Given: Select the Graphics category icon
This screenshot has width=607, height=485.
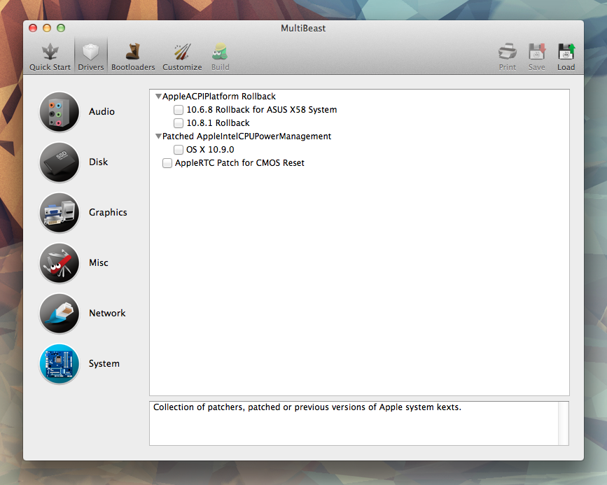Looking at the screenshot, I should (59, 213).
